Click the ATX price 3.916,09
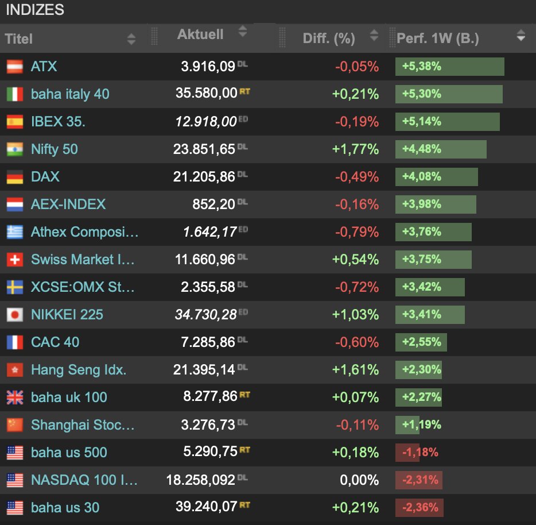 pyautogui.click(x=208, y=67)
